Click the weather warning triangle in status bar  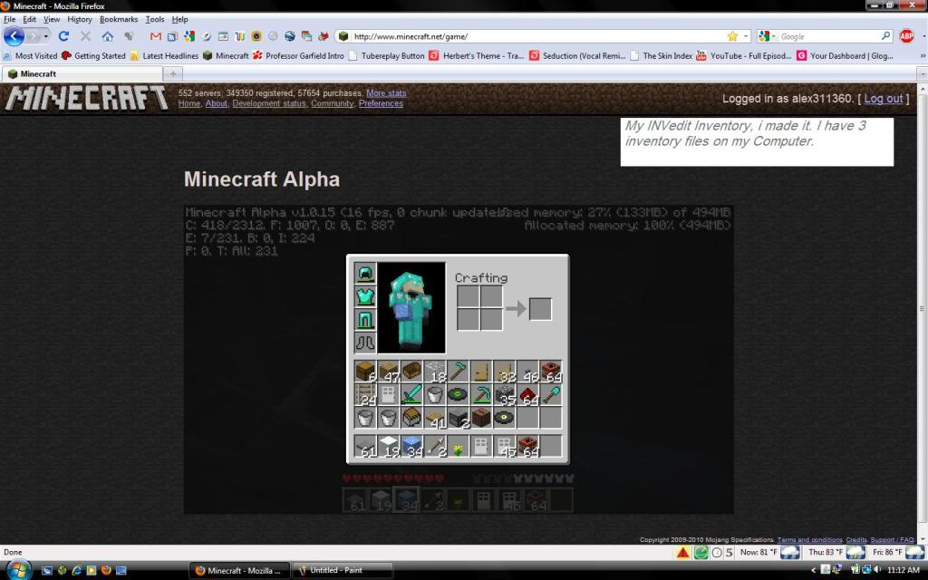pyautogui.click(x=682, y=553)
